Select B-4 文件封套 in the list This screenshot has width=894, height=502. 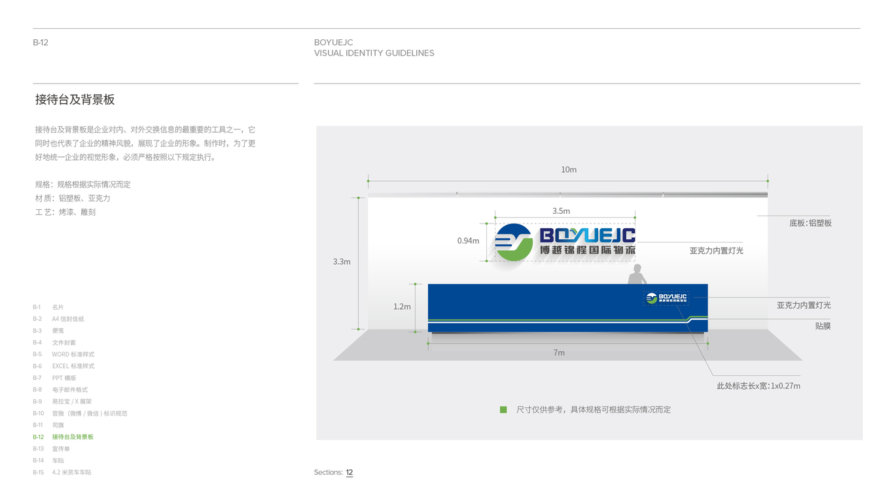[x=54, y=343]
